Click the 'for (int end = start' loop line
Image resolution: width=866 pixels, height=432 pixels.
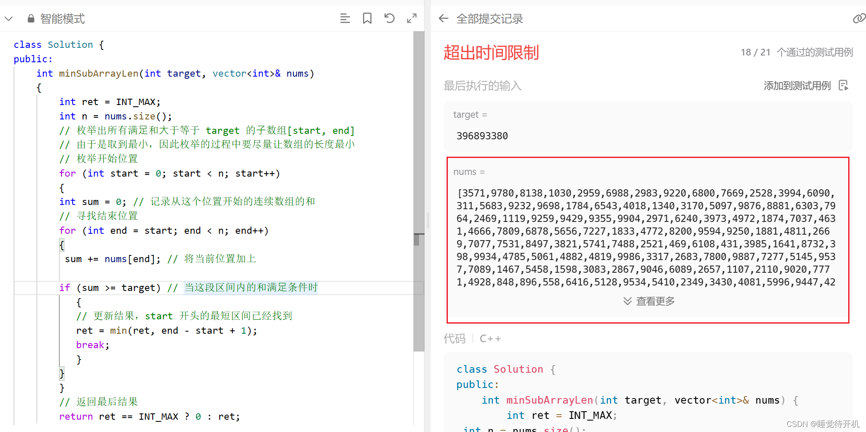pos(164,230)
